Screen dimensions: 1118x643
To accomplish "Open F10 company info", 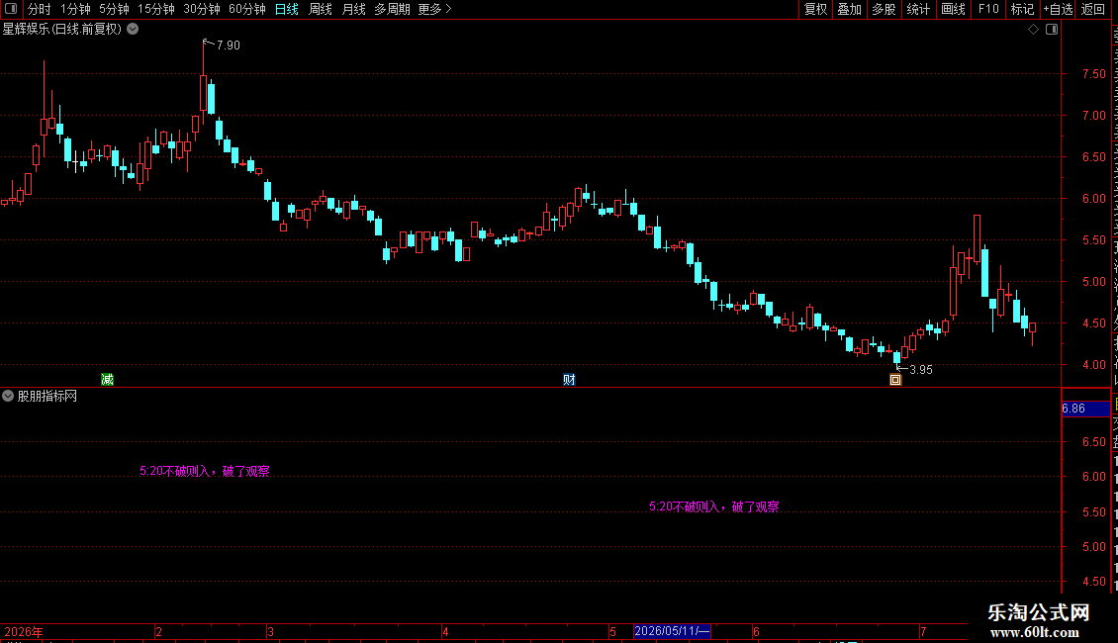I will (988, 9).
